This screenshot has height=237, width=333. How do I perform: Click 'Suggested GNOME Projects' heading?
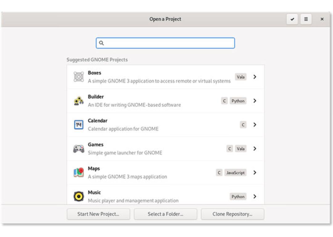pos(97,60)
